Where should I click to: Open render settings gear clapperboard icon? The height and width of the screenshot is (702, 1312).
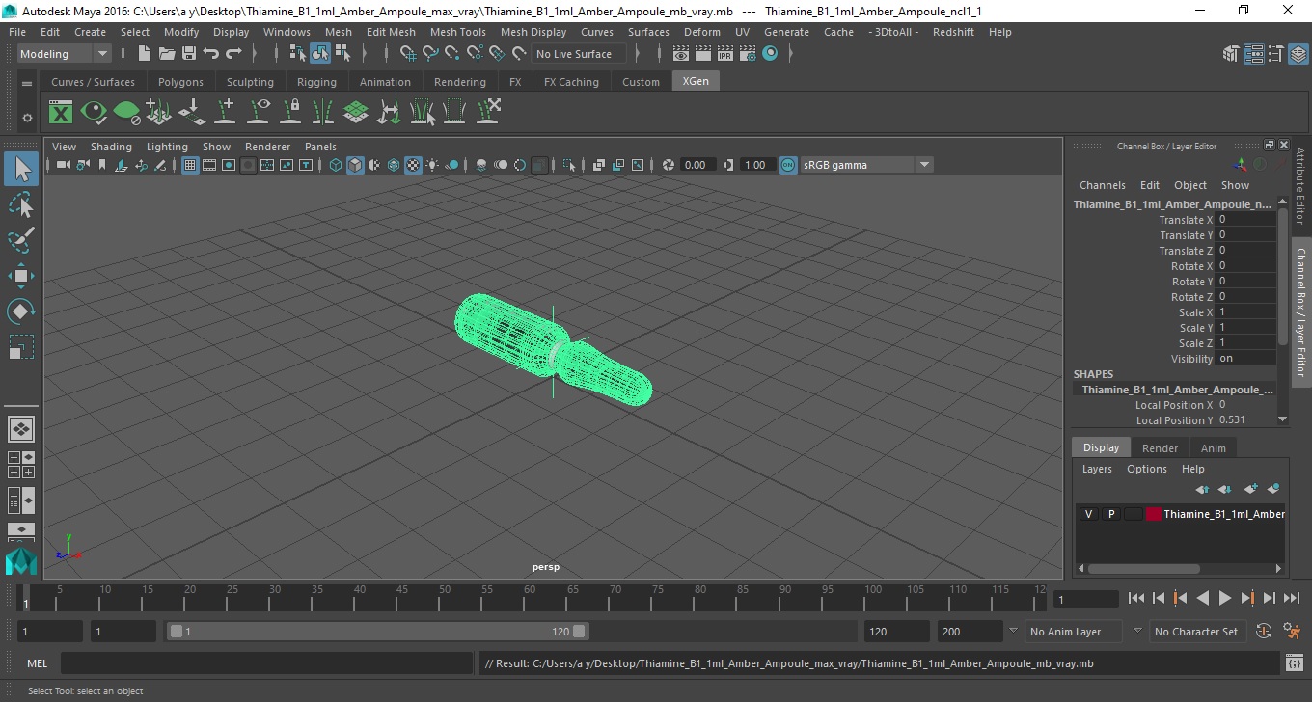point(748,54)
